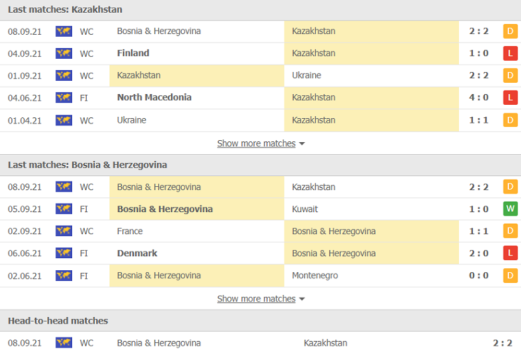Click the L result badge for Denmark match
The height and width of the screenshot is (353, 521).
(510, 253)
